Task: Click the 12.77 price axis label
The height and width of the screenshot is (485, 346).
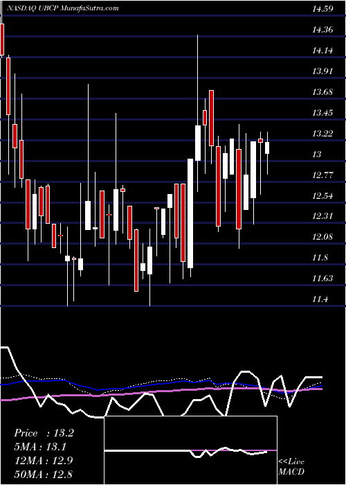Action: click(322, 175)
